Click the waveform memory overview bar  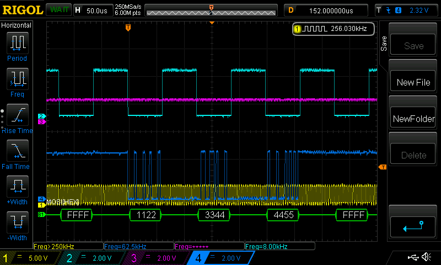coord(211,10)
